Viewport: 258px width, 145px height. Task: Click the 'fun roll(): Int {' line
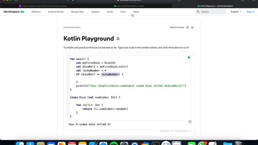89,105
